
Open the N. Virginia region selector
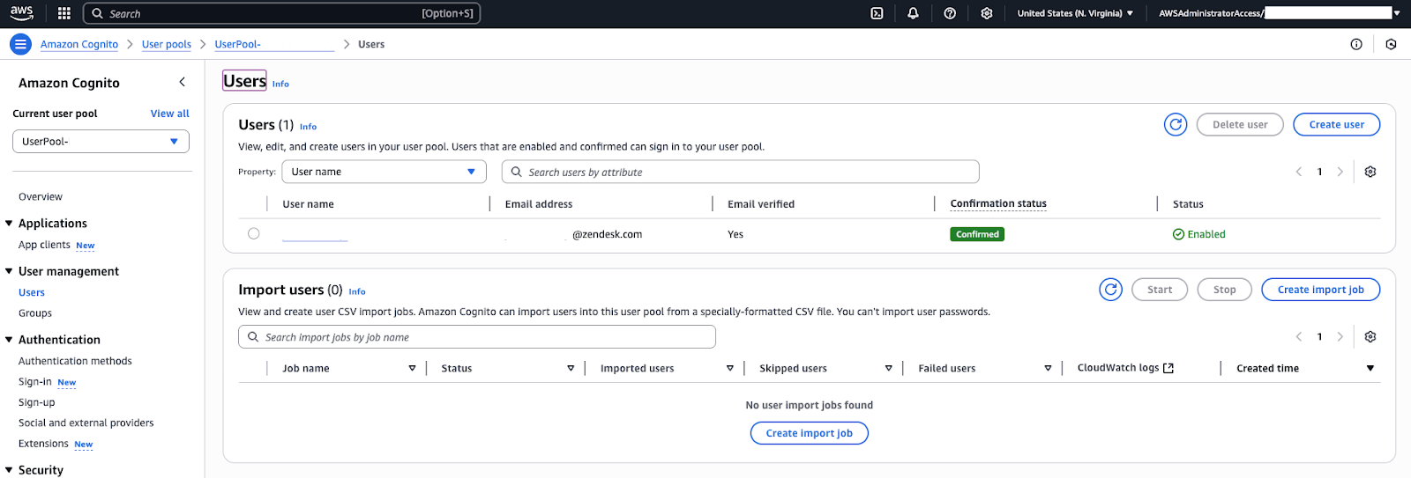(x=1074, y=13)
